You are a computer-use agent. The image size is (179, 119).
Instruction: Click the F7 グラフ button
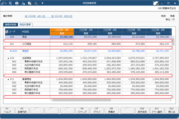97,110
